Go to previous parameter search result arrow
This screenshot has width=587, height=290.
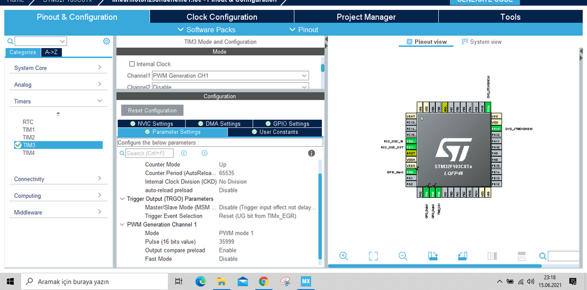[x=184, y=153]
